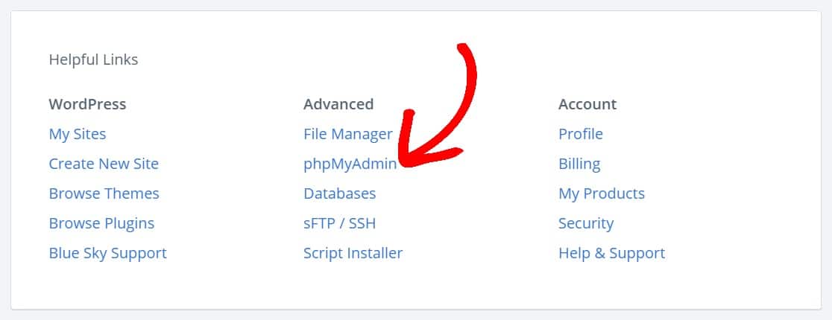Click the Advanced column heading
The width and height of the screenshot is (832, 320).
pyautogui.click(x=338, y=104)
